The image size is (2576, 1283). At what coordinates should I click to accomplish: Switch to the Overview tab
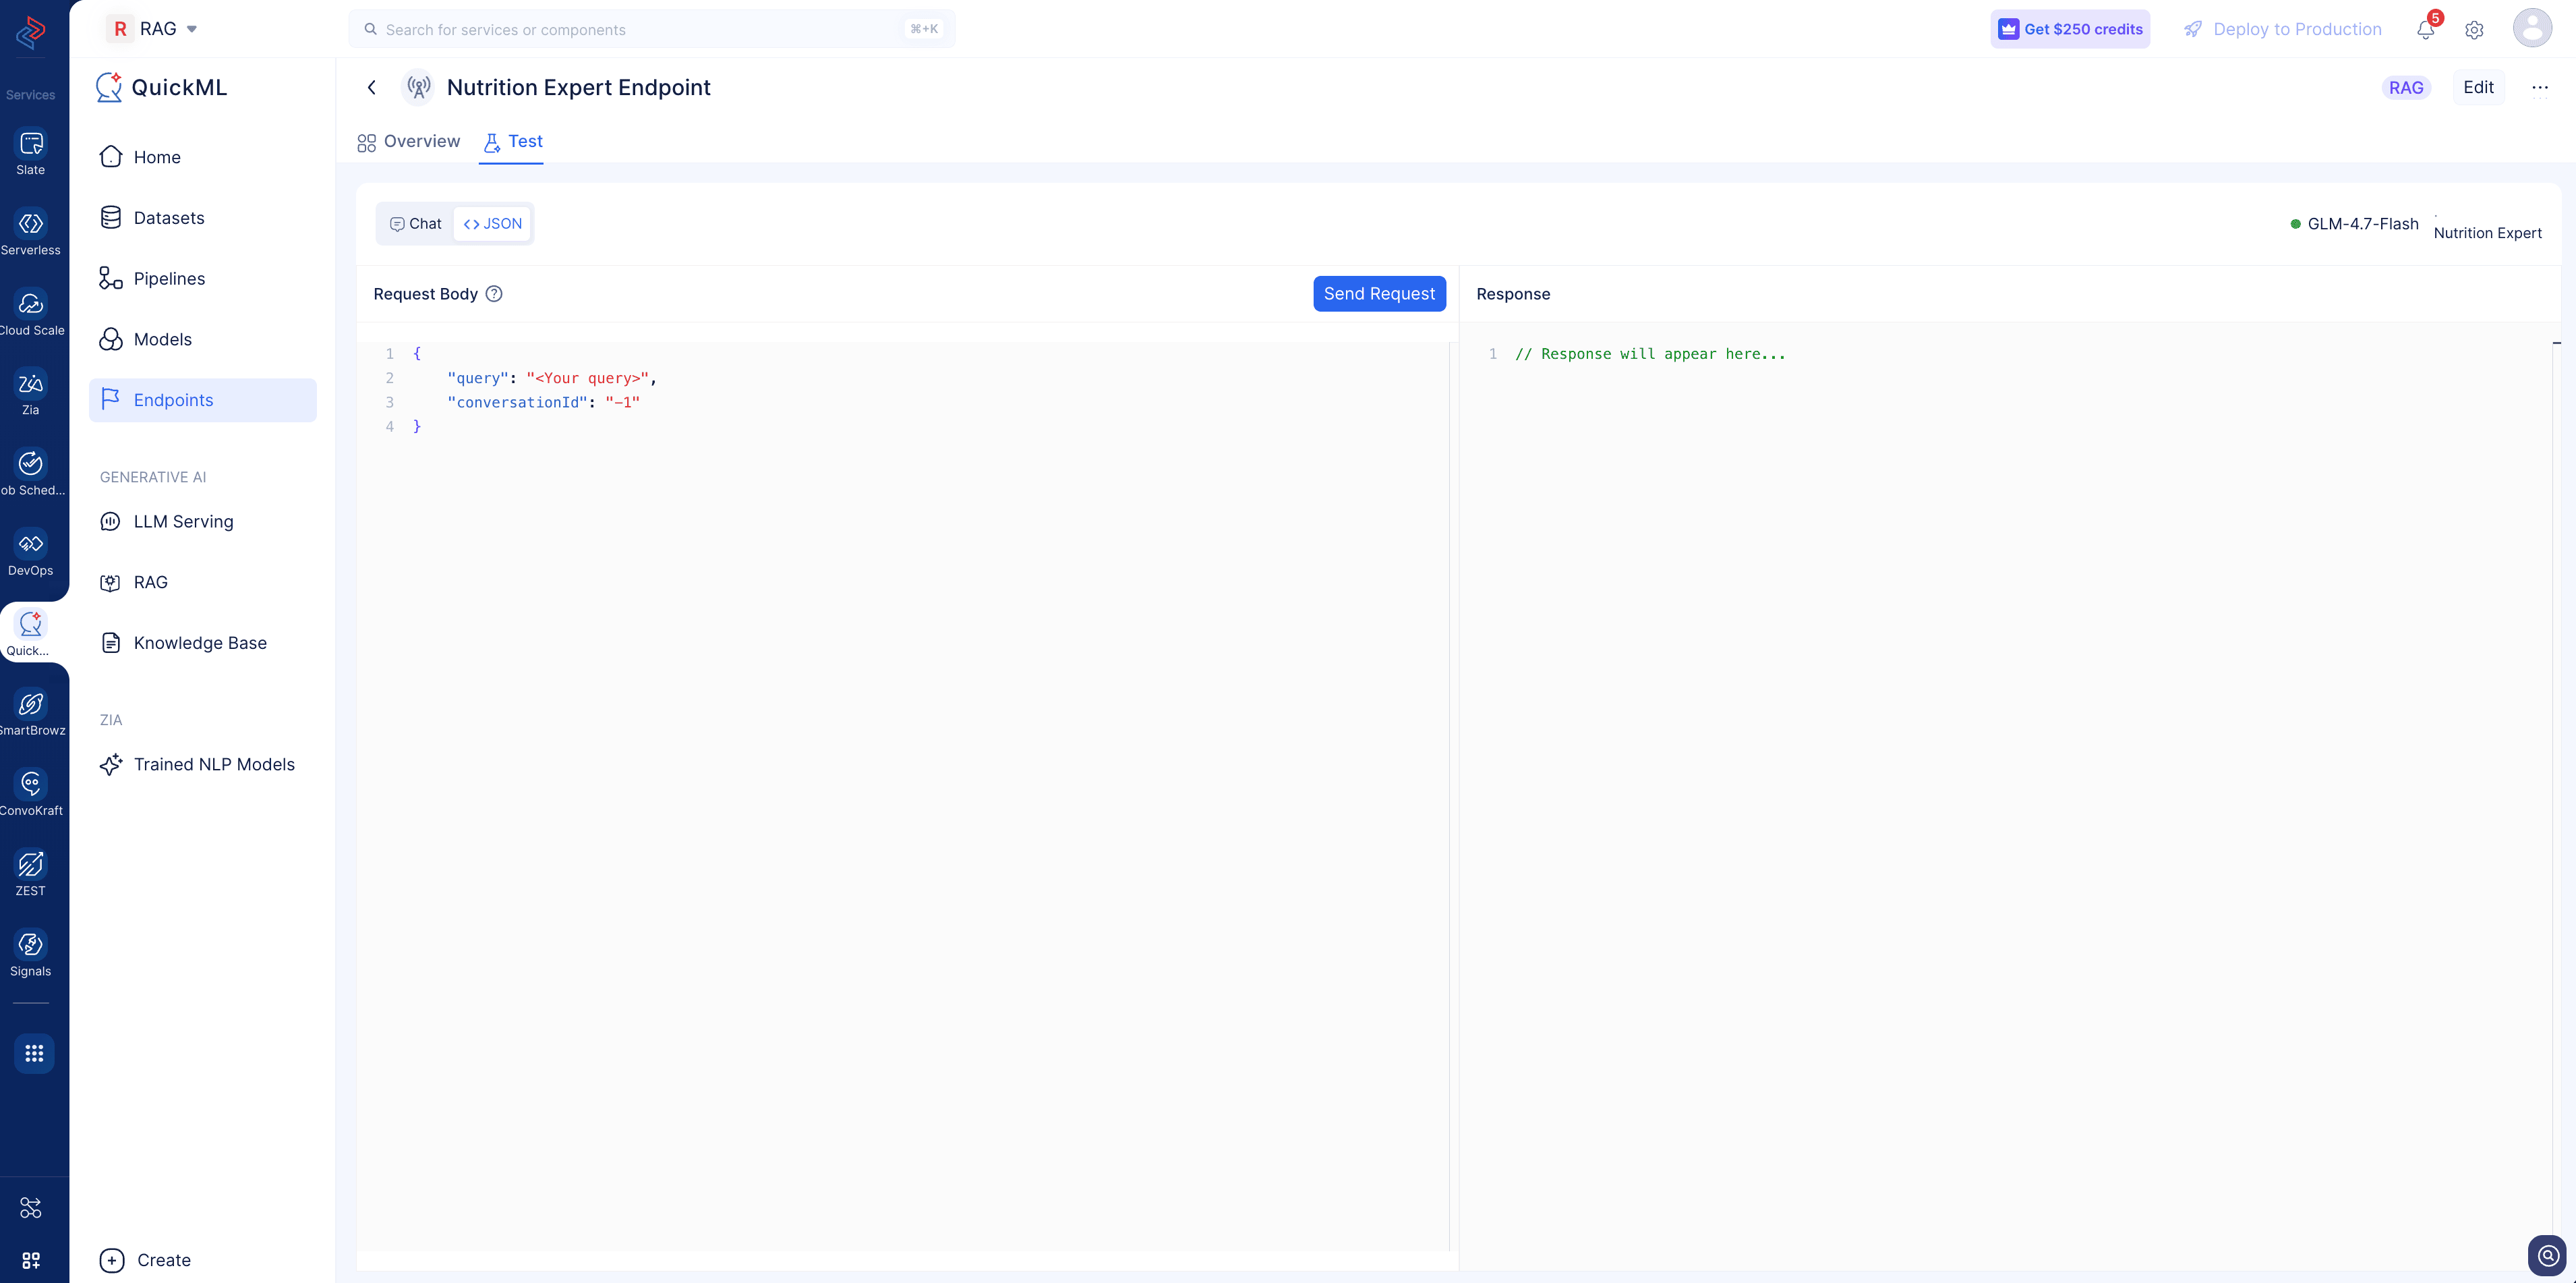(x=409, y=142)
